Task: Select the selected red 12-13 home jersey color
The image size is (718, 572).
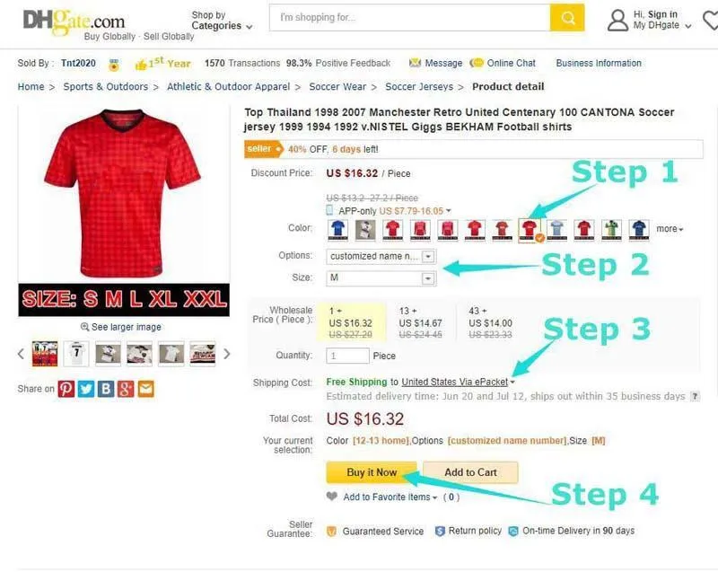Action: click(x=530, y=230)
